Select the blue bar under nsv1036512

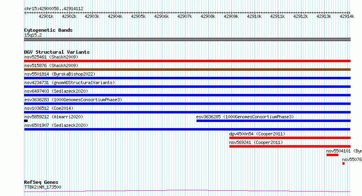187,112
